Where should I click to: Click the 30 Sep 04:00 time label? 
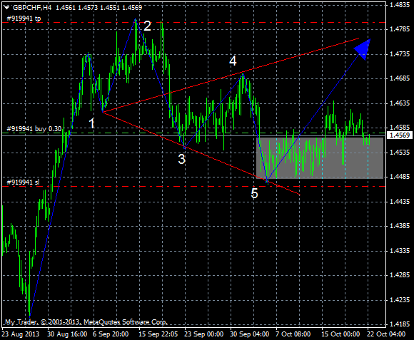click(250, 334)
